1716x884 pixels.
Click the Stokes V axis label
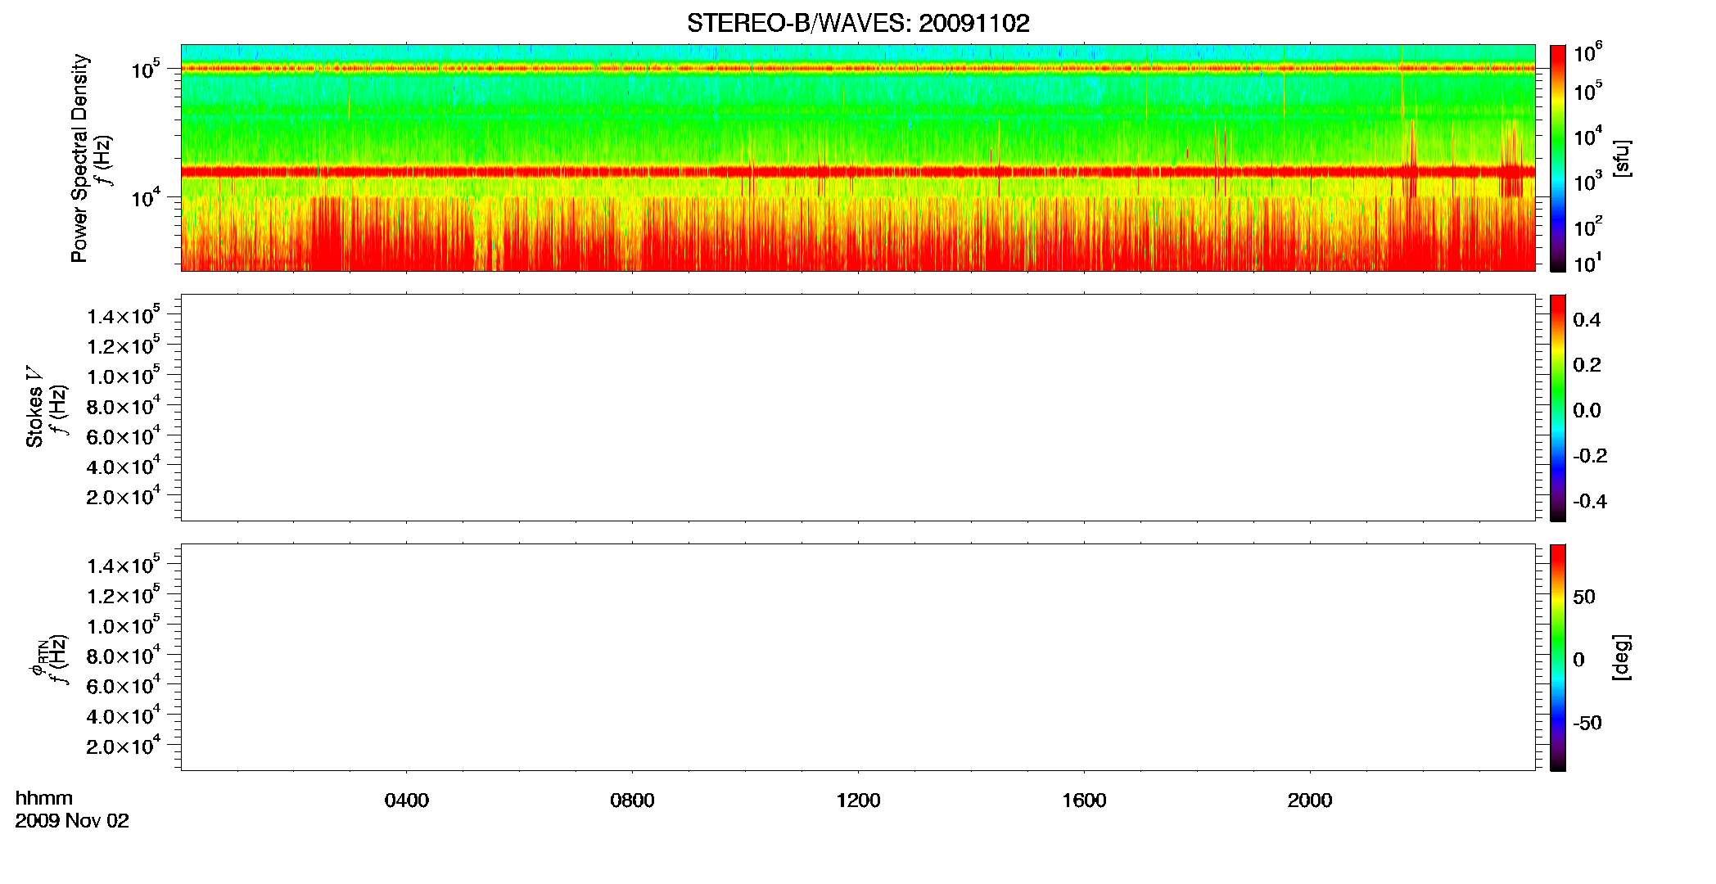(x=34, y=408)
